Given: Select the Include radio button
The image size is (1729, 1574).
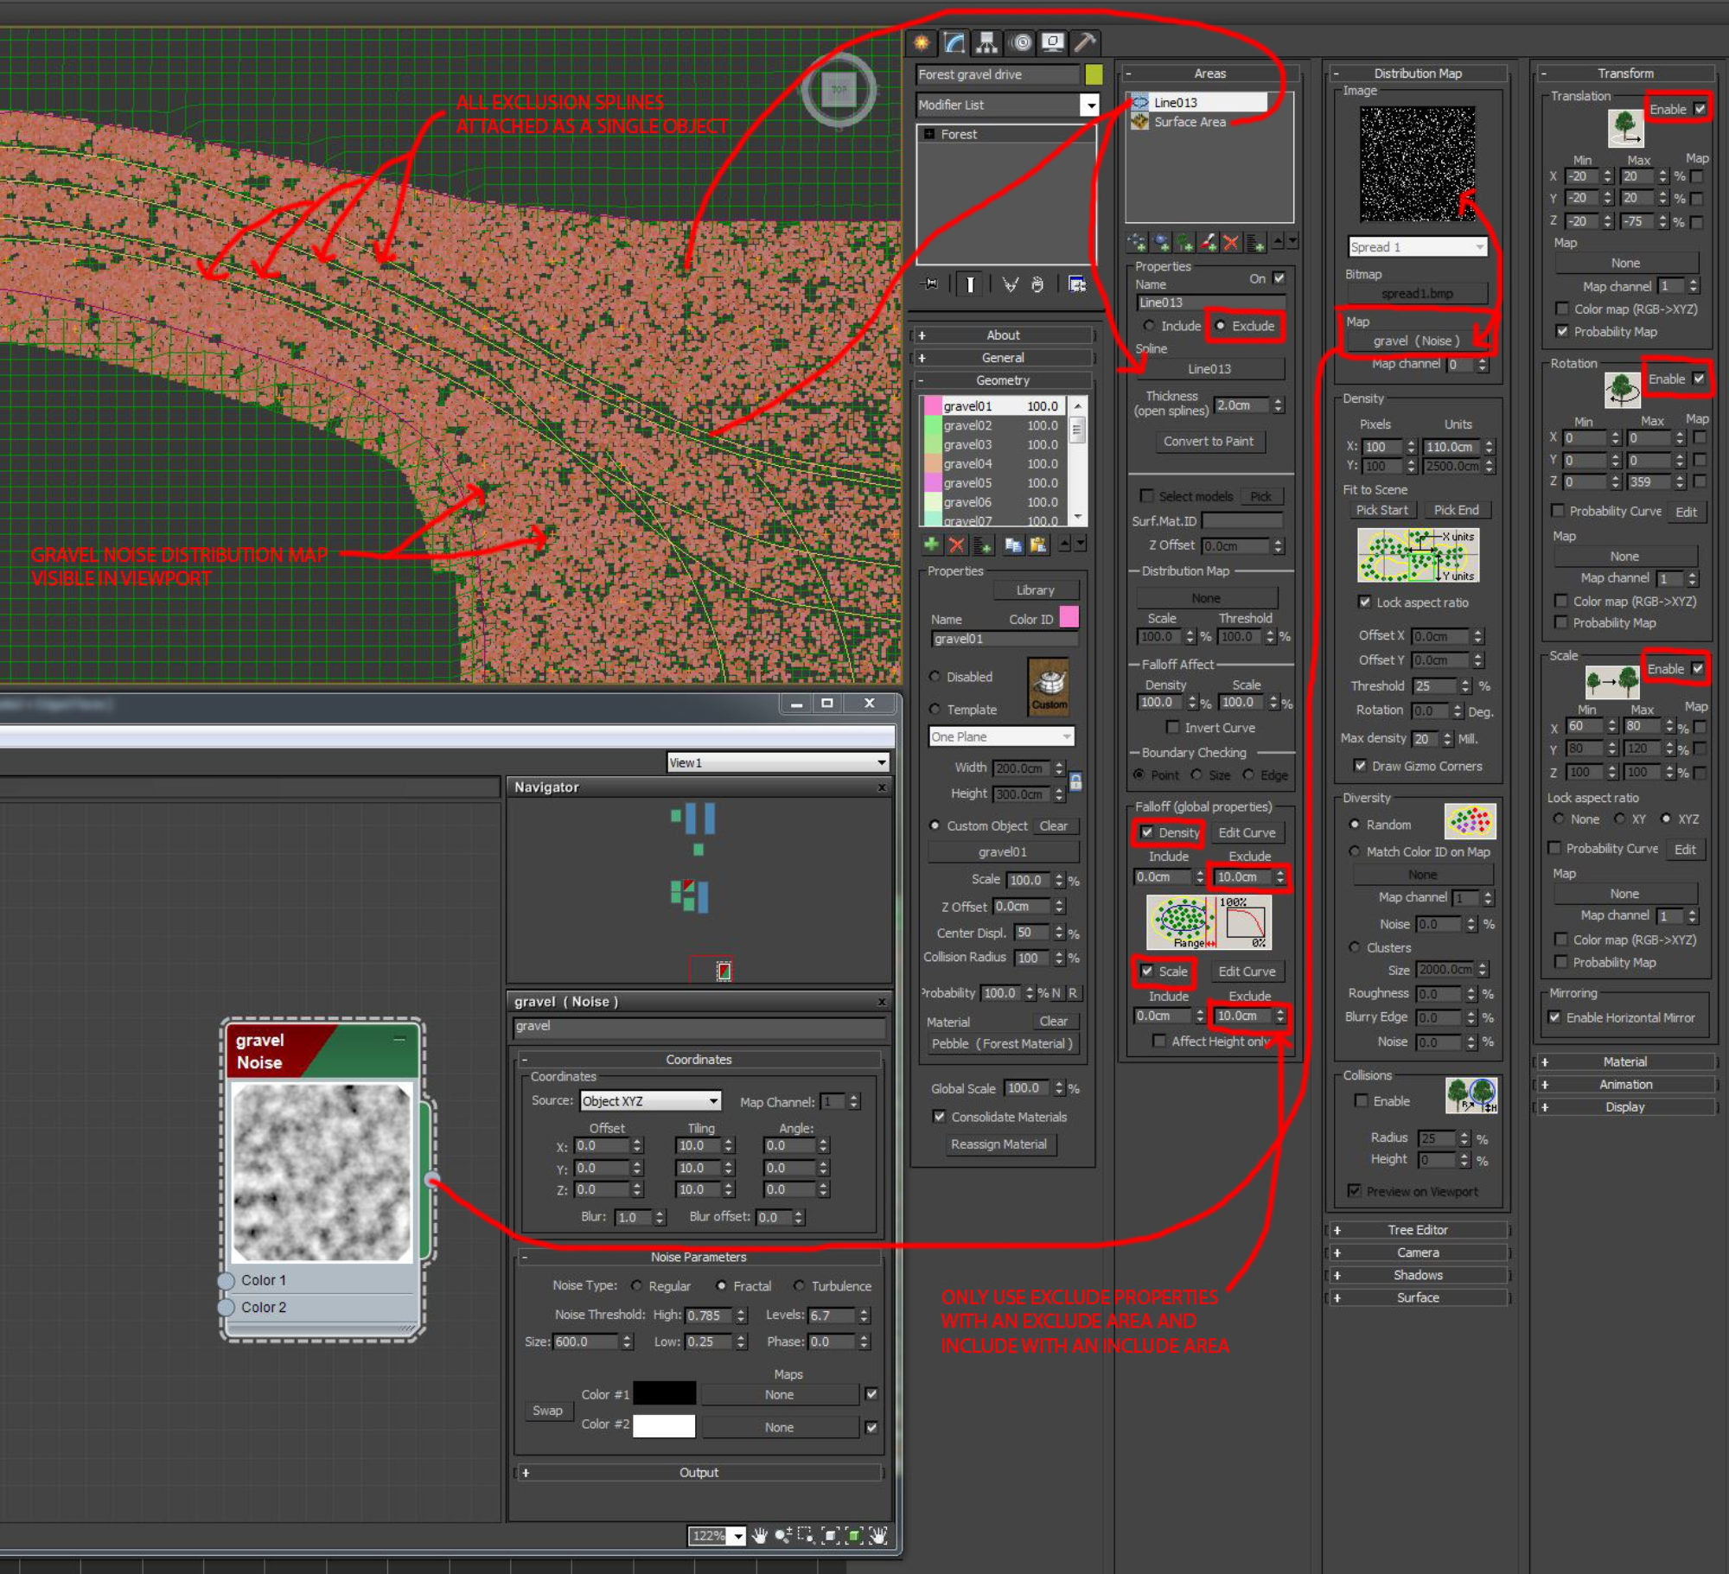Looking at the screenshot, I should [x=1149, y=326].
